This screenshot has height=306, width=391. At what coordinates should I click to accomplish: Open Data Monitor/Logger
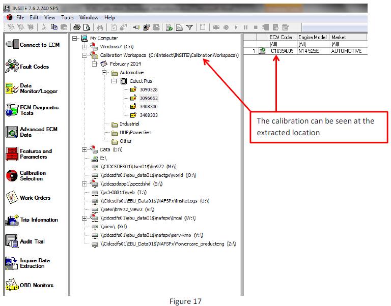[32, 88]
